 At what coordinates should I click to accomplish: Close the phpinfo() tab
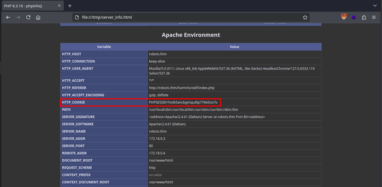[59, 6]
